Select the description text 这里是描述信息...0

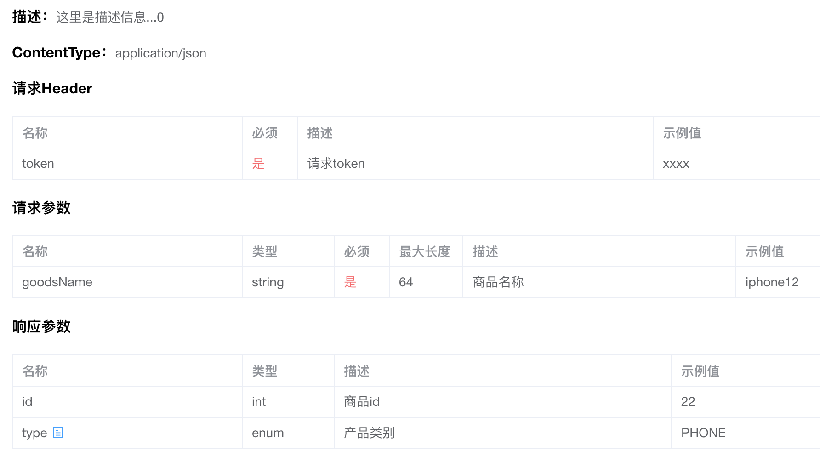110,17
